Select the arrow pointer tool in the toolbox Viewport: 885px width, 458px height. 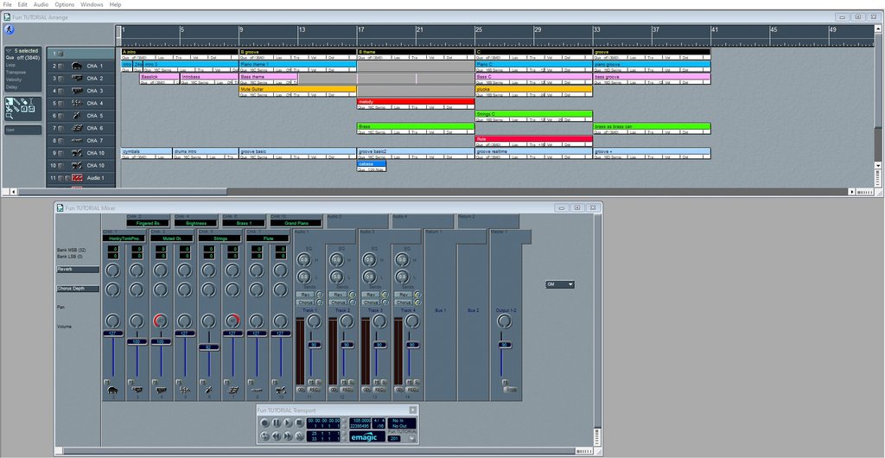point(9,101)
